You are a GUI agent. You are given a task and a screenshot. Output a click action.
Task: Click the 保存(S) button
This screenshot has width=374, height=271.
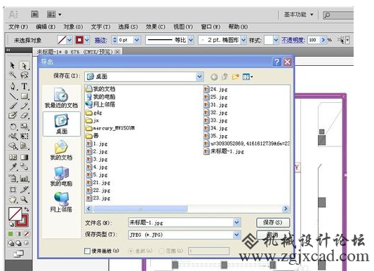coord(273,223)
